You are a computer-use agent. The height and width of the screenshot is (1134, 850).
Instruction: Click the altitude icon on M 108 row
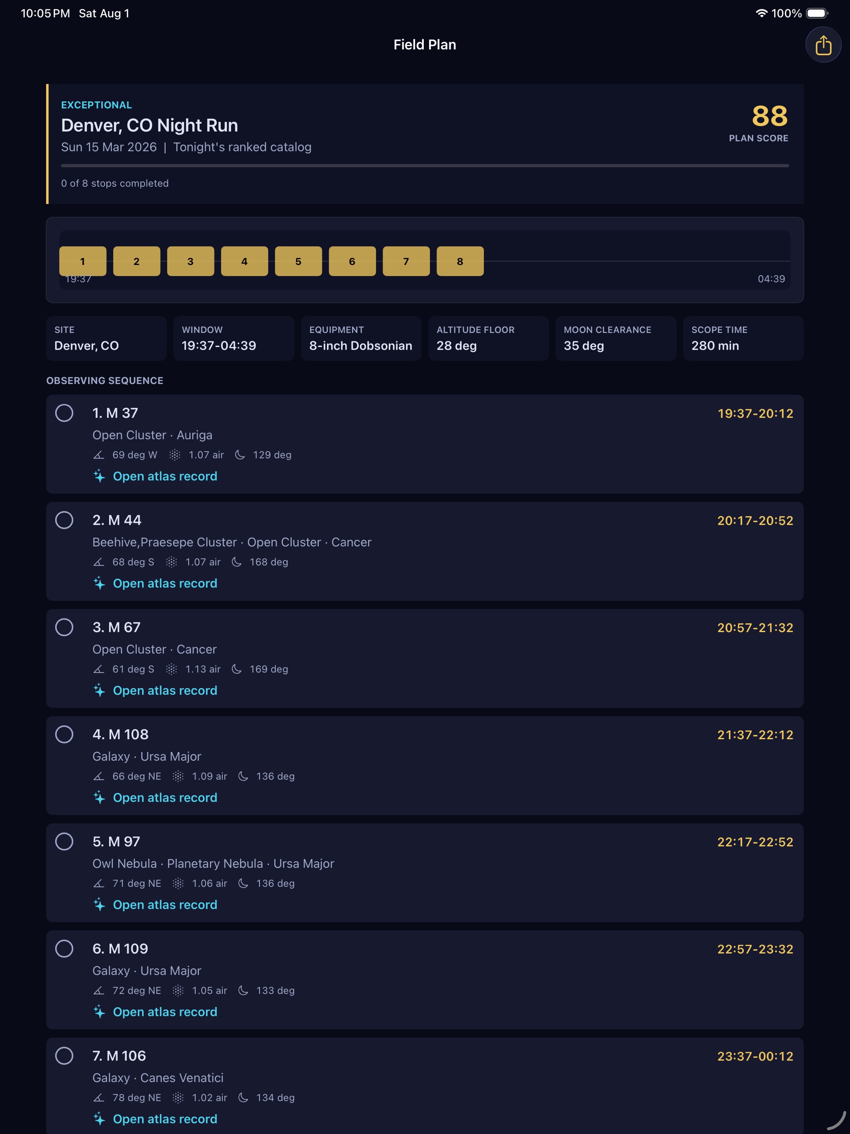(99, 776)
